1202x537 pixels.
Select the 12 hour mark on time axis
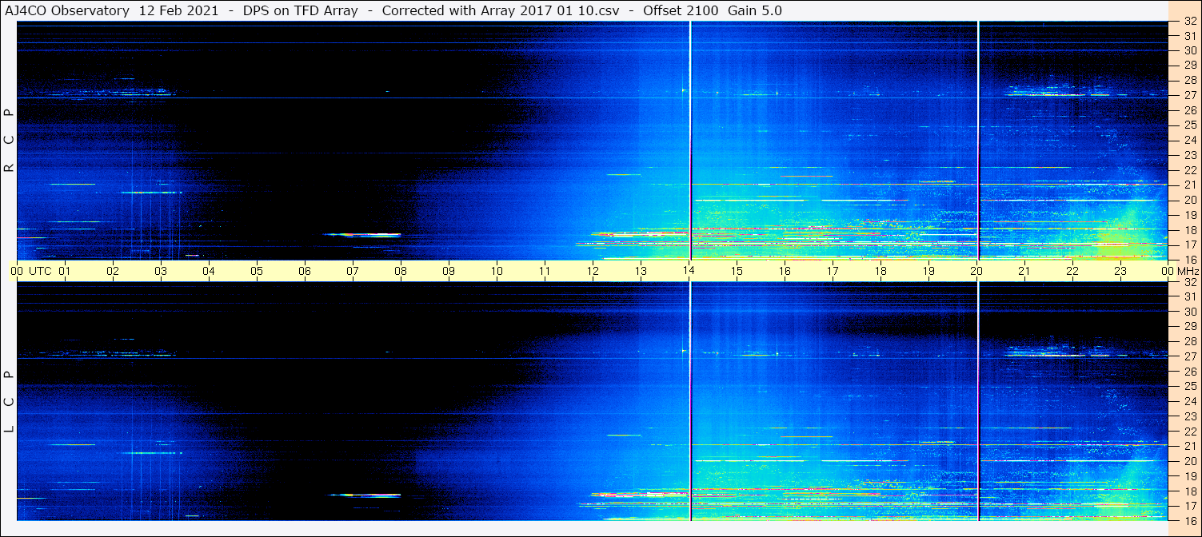point(593,271)
